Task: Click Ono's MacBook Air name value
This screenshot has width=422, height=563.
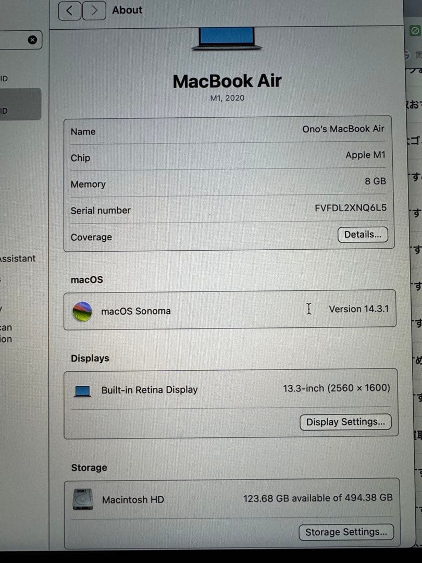Action: (343, 128)
